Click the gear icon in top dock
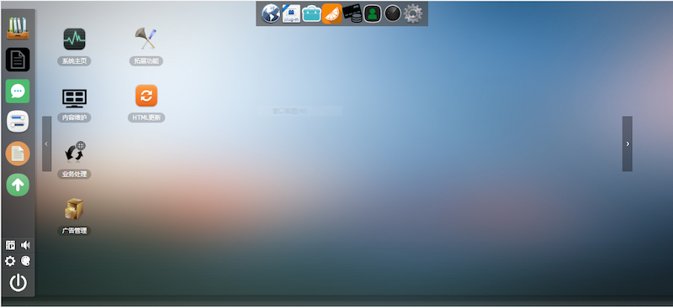This screenshot has height=308, width=673. (413, 13)
